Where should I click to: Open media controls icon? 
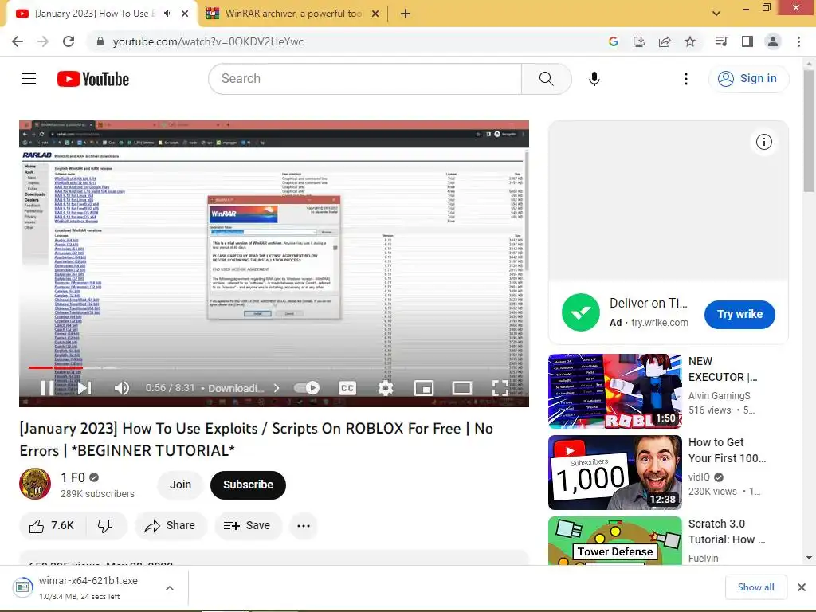(721, 41)
